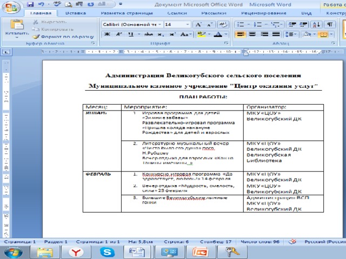Toggle left text alignment
This screenshot has width=346, height=259.
pos(241,34)
